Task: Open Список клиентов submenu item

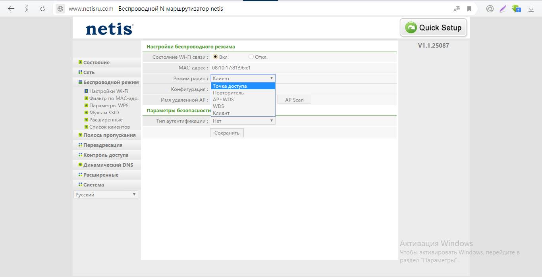Action: (x=109, y=127)
